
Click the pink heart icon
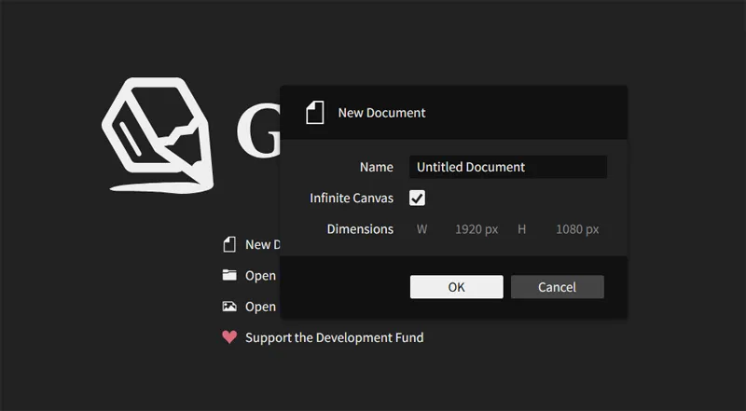[x=229, y=337]
